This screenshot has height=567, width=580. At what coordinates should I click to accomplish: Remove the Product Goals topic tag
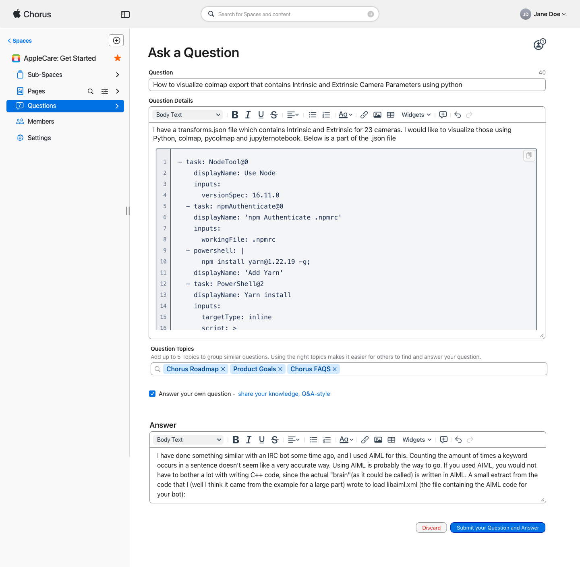point(280,369)
